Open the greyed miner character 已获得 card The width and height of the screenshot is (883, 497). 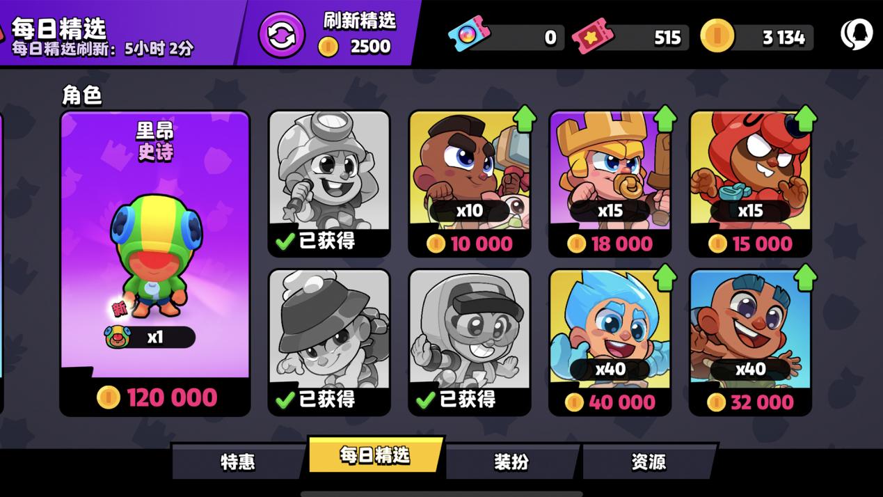tap(329, 184)
